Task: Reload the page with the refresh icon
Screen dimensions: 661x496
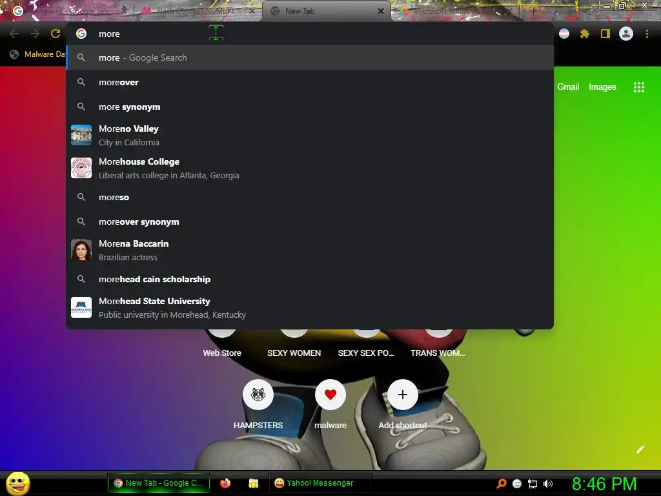Action: pos(56,34)
